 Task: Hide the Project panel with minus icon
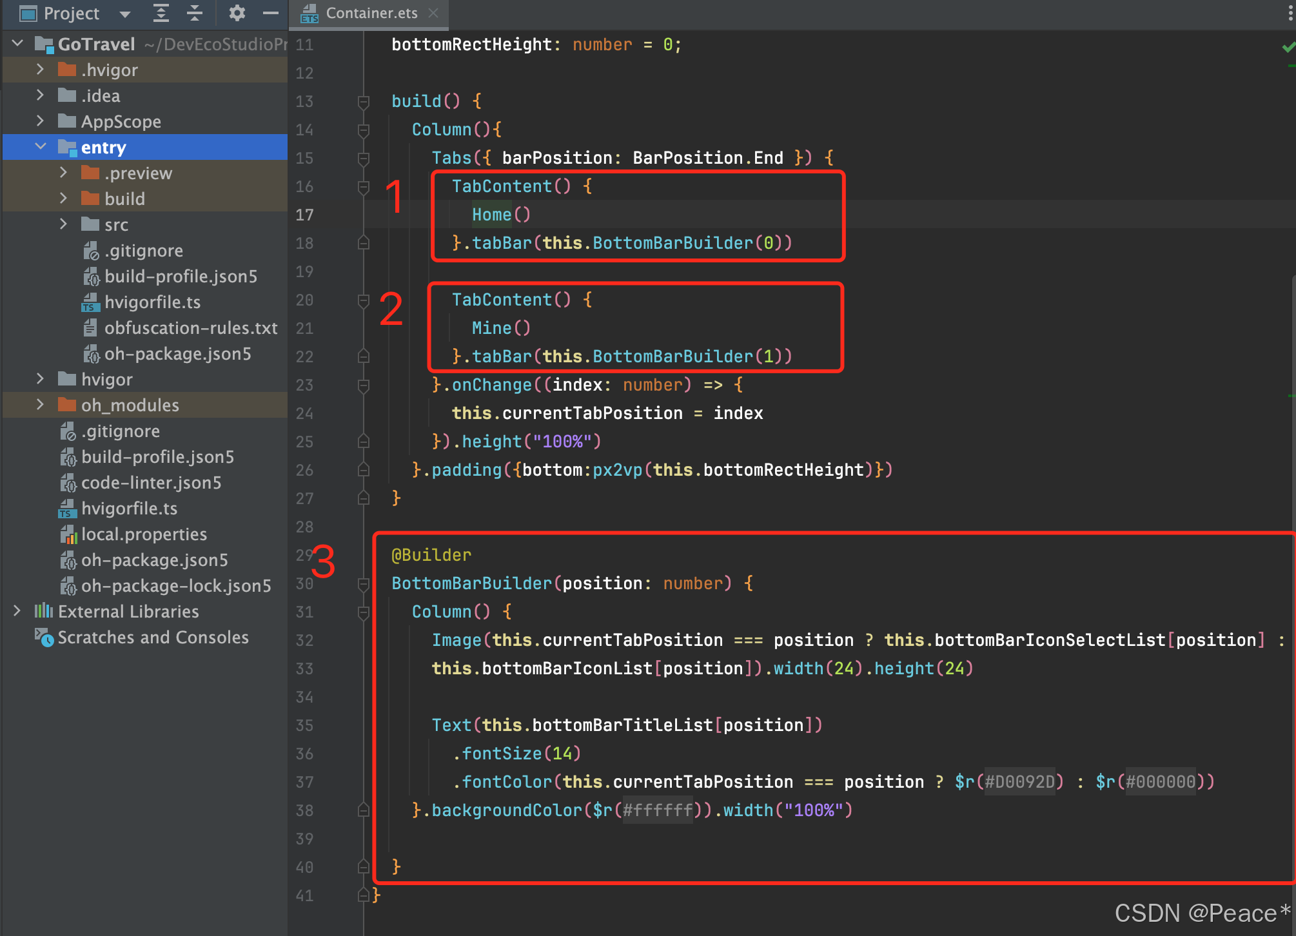(271, 13)
